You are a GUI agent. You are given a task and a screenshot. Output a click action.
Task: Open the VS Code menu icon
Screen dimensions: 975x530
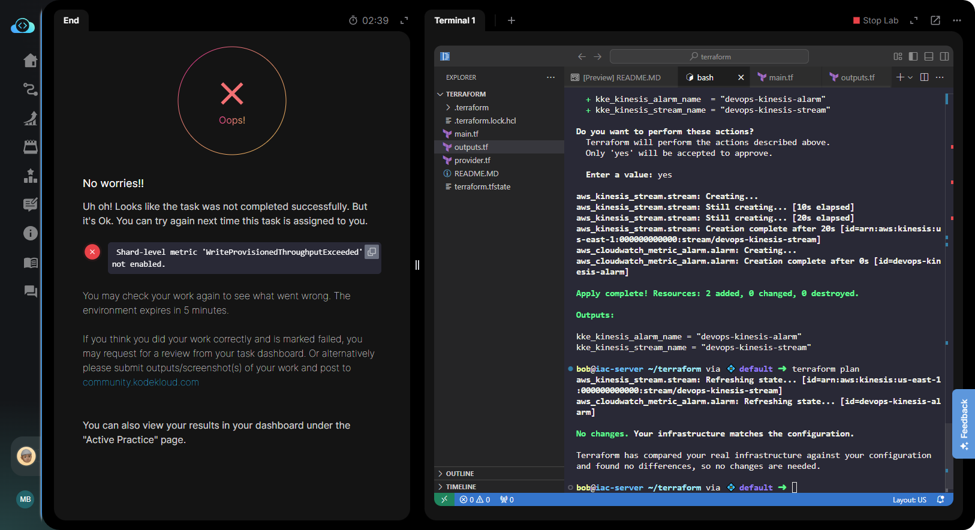(445, 56)
